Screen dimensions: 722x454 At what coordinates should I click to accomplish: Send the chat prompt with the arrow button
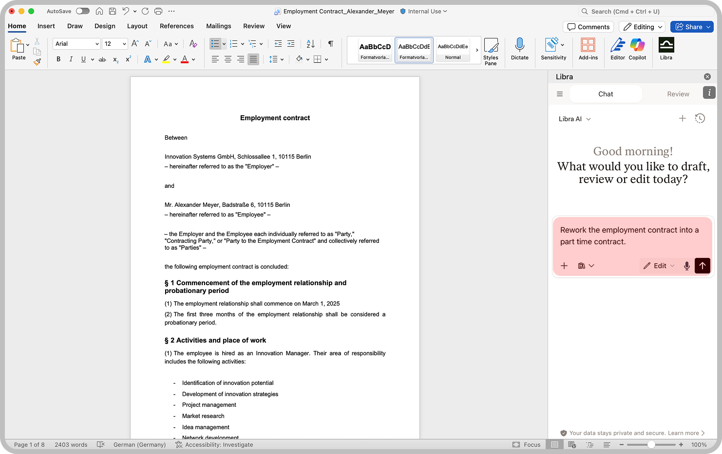point(702,266)
